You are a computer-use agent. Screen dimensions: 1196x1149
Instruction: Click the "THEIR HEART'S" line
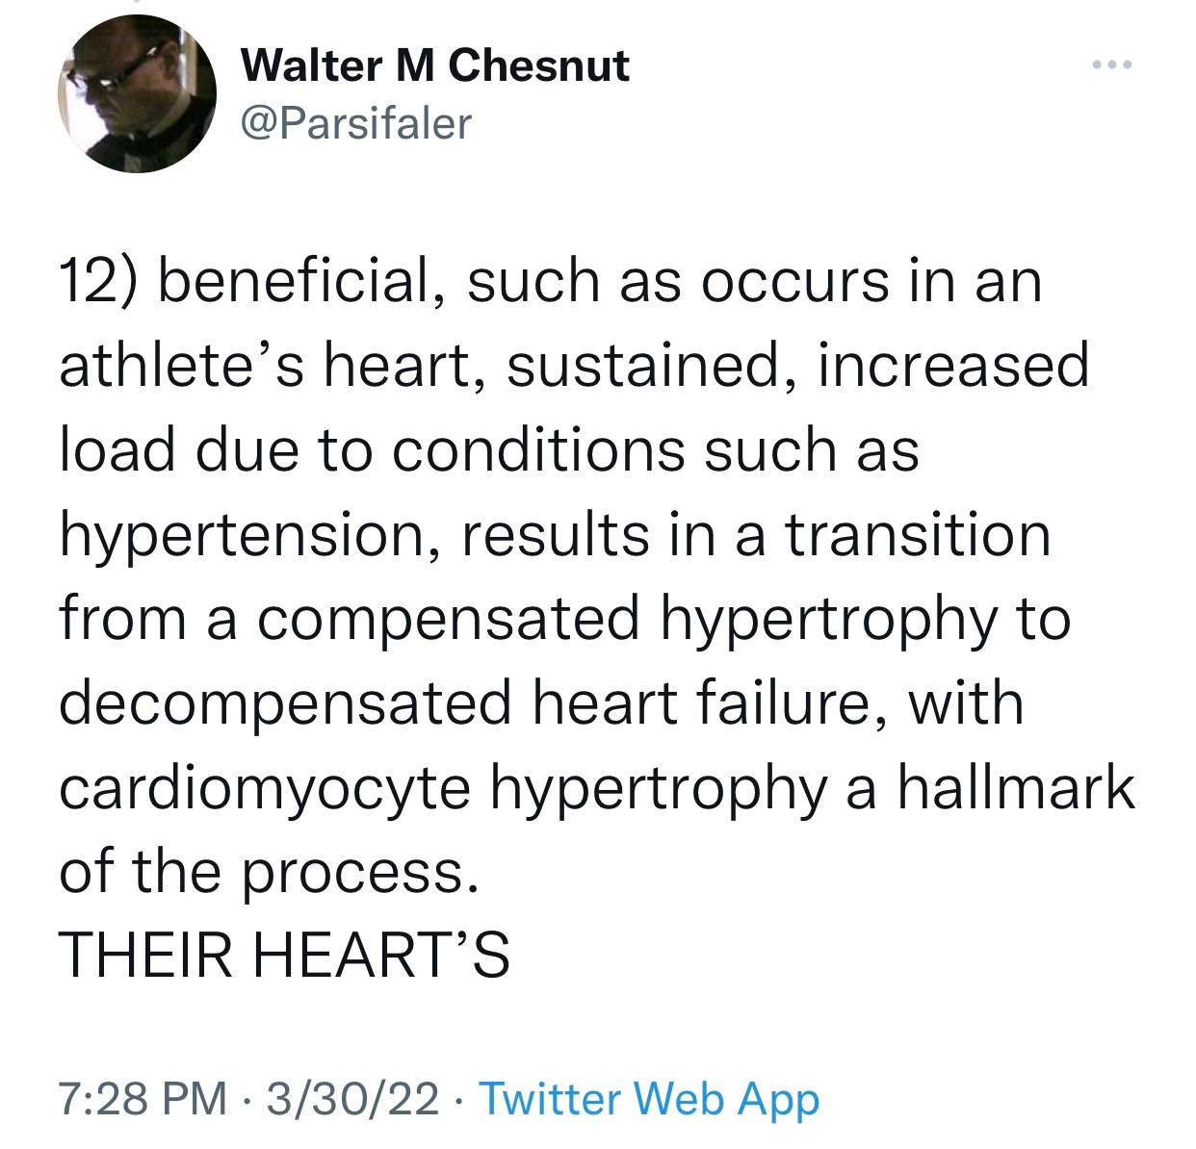284,957
